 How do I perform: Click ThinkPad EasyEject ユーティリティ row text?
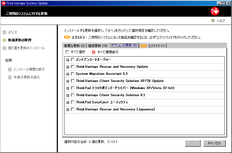(x=102, y=102)
